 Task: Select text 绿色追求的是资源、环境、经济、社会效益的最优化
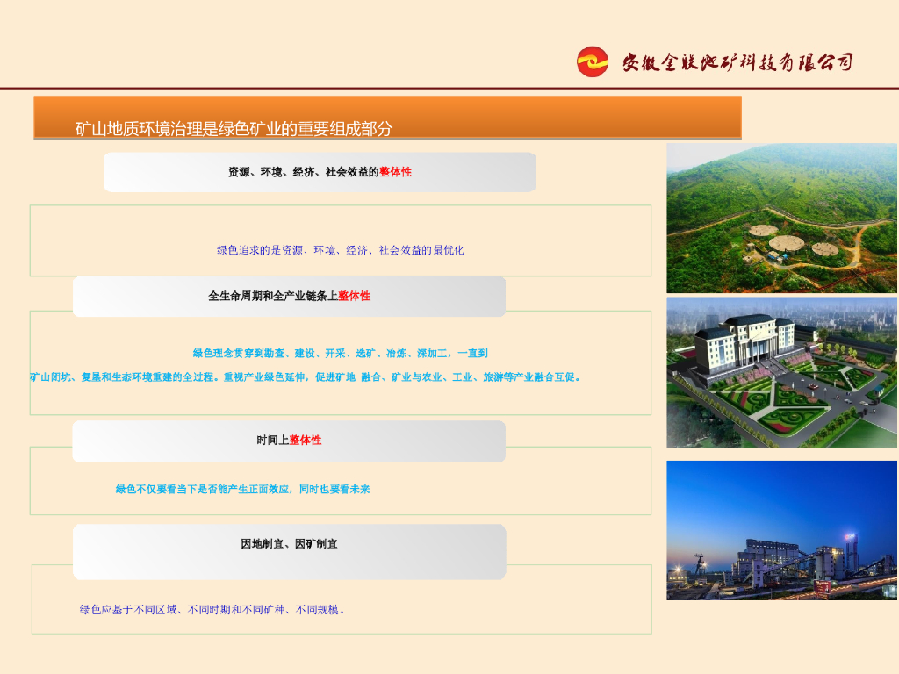pos(340,250)
